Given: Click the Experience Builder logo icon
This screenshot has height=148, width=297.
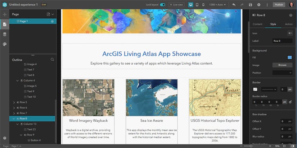Looking at the screenshot, I should pyautogui.click(x=5, y=5).
